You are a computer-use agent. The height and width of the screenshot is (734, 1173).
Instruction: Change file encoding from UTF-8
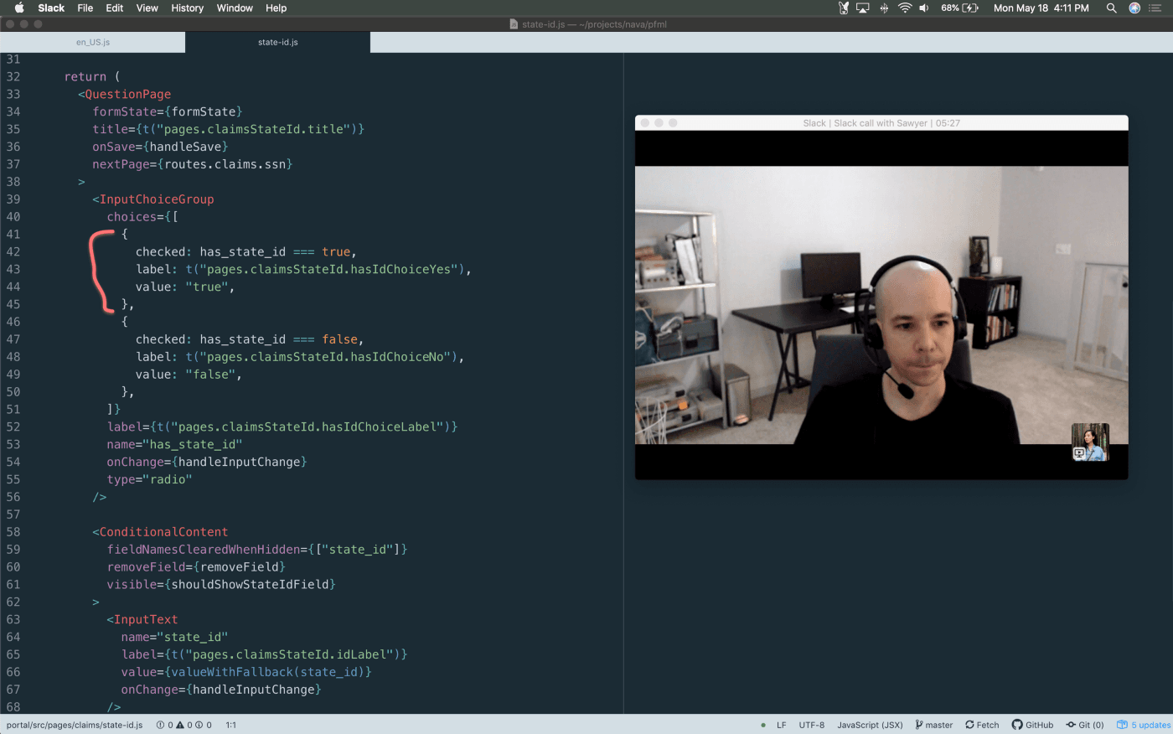coord(810,725)
